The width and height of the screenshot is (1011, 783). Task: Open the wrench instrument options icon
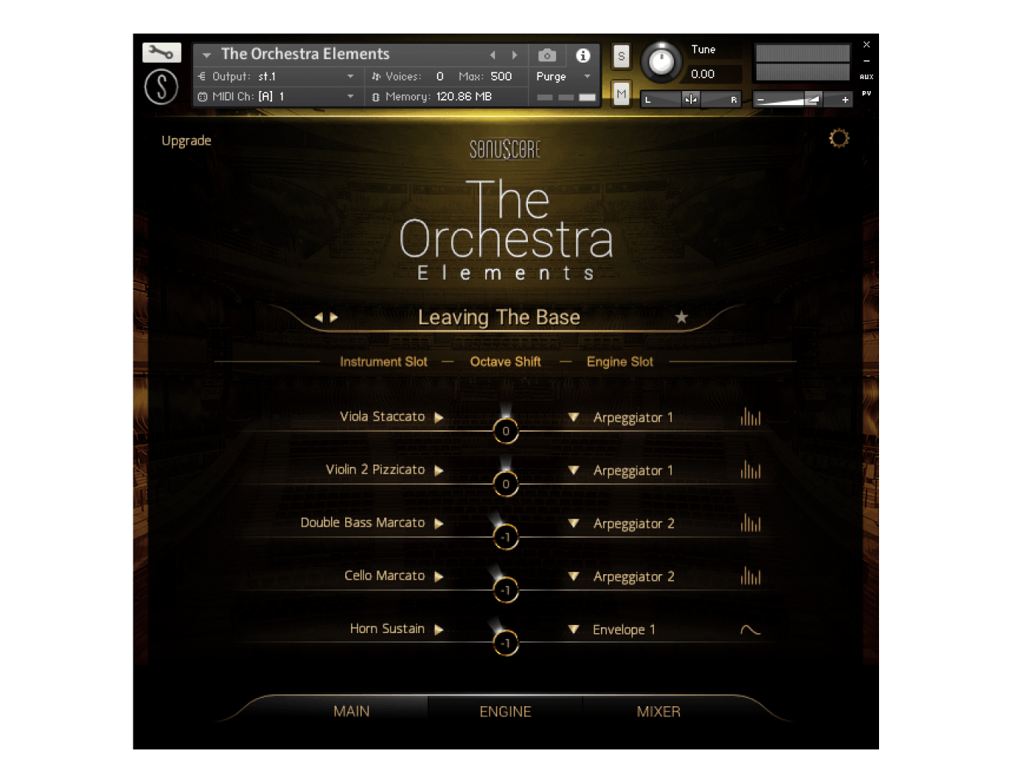pos(162,52)
